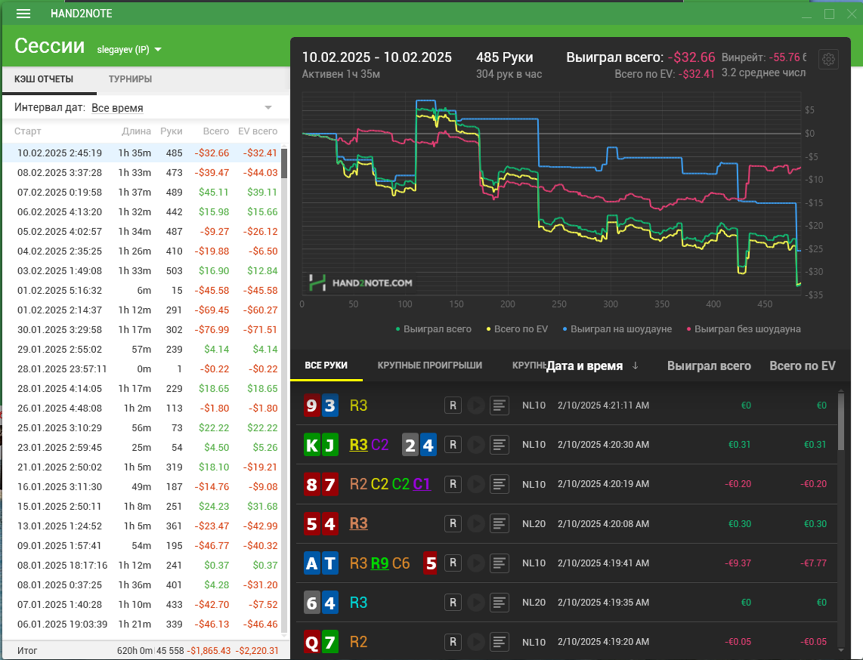Select session 30.01.2025 3:29:58
The height and width of the screenshot is (660, 863).
tap(142, 330)
